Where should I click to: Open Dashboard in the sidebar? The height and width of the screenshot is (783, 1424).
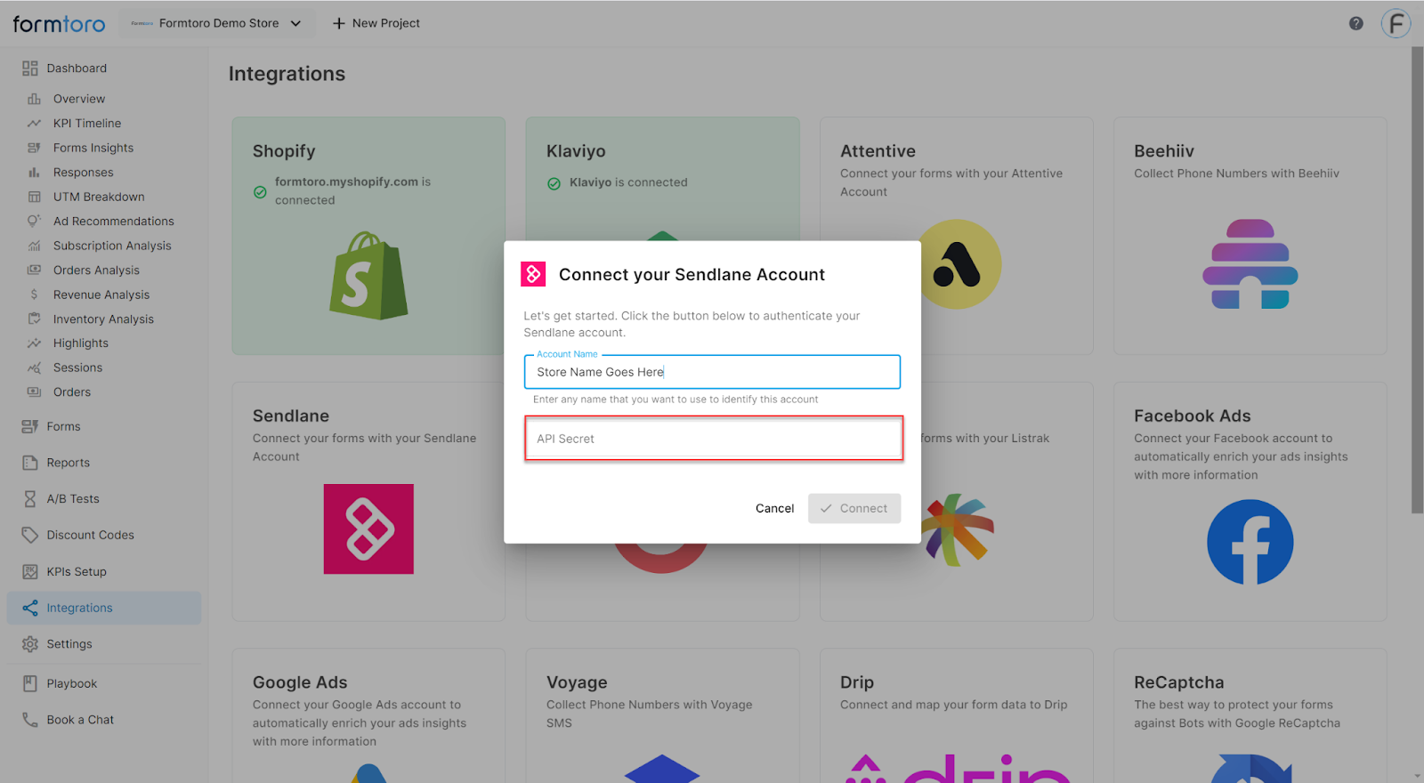point(77,69)
